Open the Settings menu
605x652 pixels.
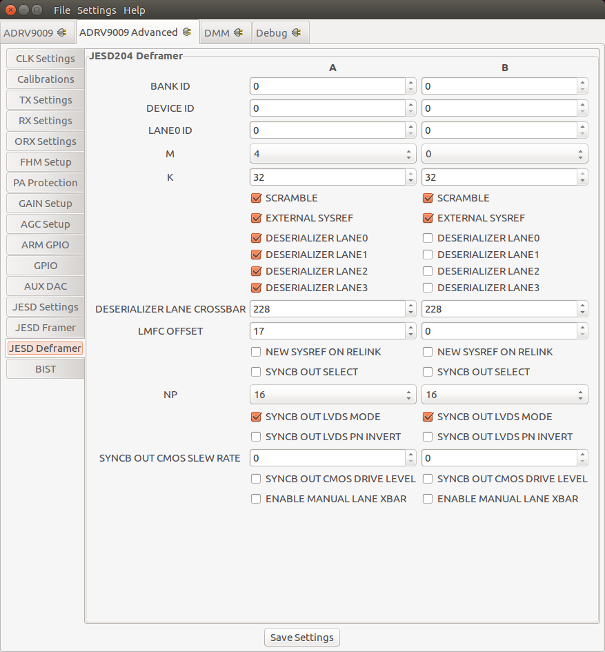coord(97,10)
